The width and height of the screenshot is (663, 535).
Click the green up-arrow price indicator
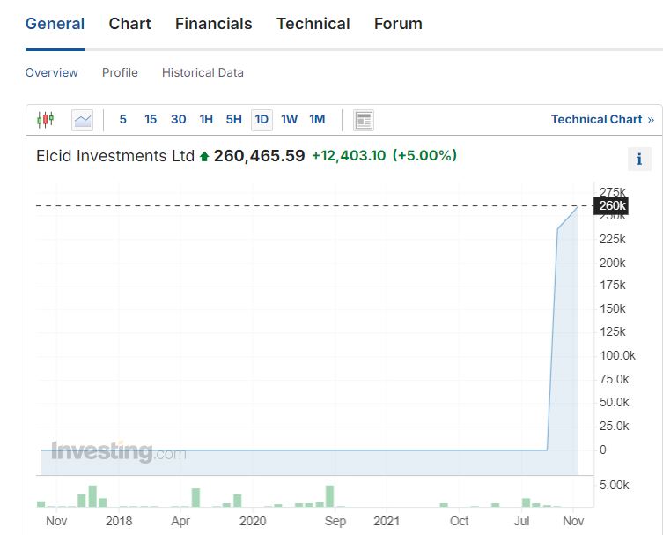[204, 157]
